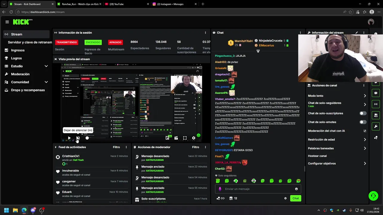The width and height of the screenshot is (383, 215).
Task: Open Chat panel three-dot menu
Action: 300,33
